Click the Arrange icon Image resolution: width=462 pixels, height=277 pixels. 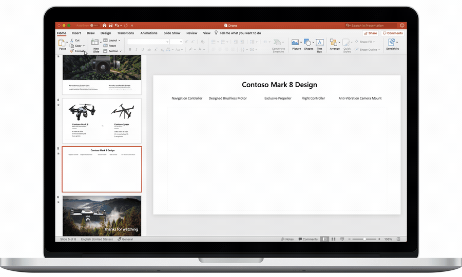coord(334,44)
